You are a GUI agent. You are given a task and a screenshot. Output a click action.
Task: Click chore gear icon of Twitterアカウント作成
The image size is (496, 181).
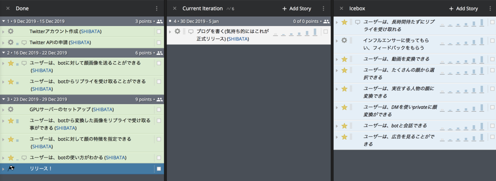(x=11, y=31)
